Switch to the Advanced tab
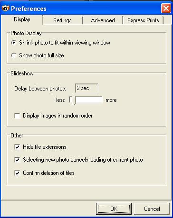The height and width of the screenshot is (218, 173). coord(103,20)
